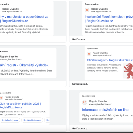Click the partially visible 'Kor' sitelink chip
Viewport: 133px width, 133px height.
[x=47, y=120]
